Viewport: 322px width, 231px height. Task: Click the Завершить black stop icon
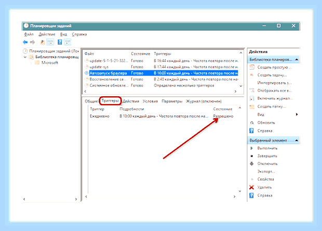click(x=252, y=156)
